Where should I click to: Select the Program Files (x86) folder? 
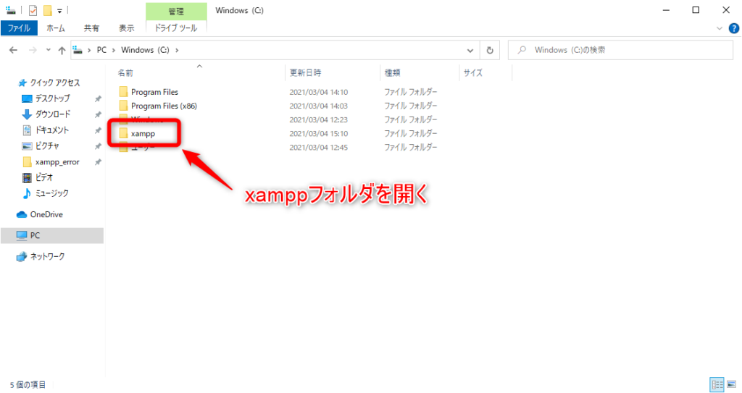164,106
